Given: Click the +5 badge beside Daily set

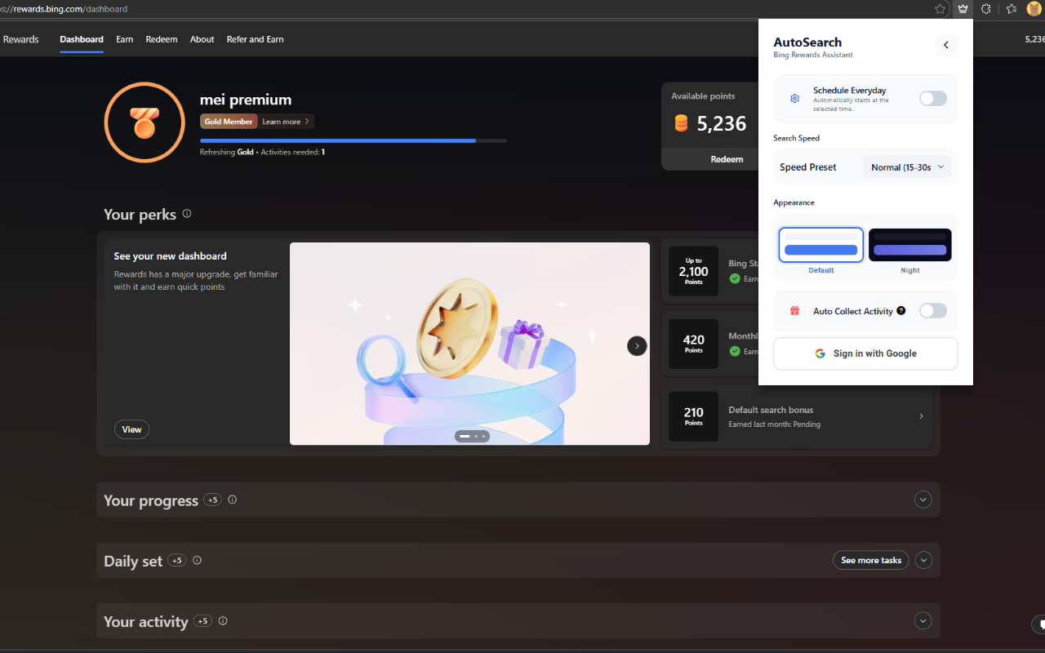Looking at the screenshot, I should tap(177, 561).
